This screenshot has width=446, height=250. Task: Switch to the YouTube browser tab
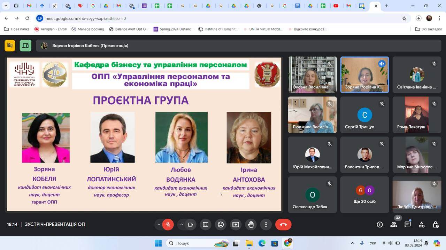(x=336, y=6)
